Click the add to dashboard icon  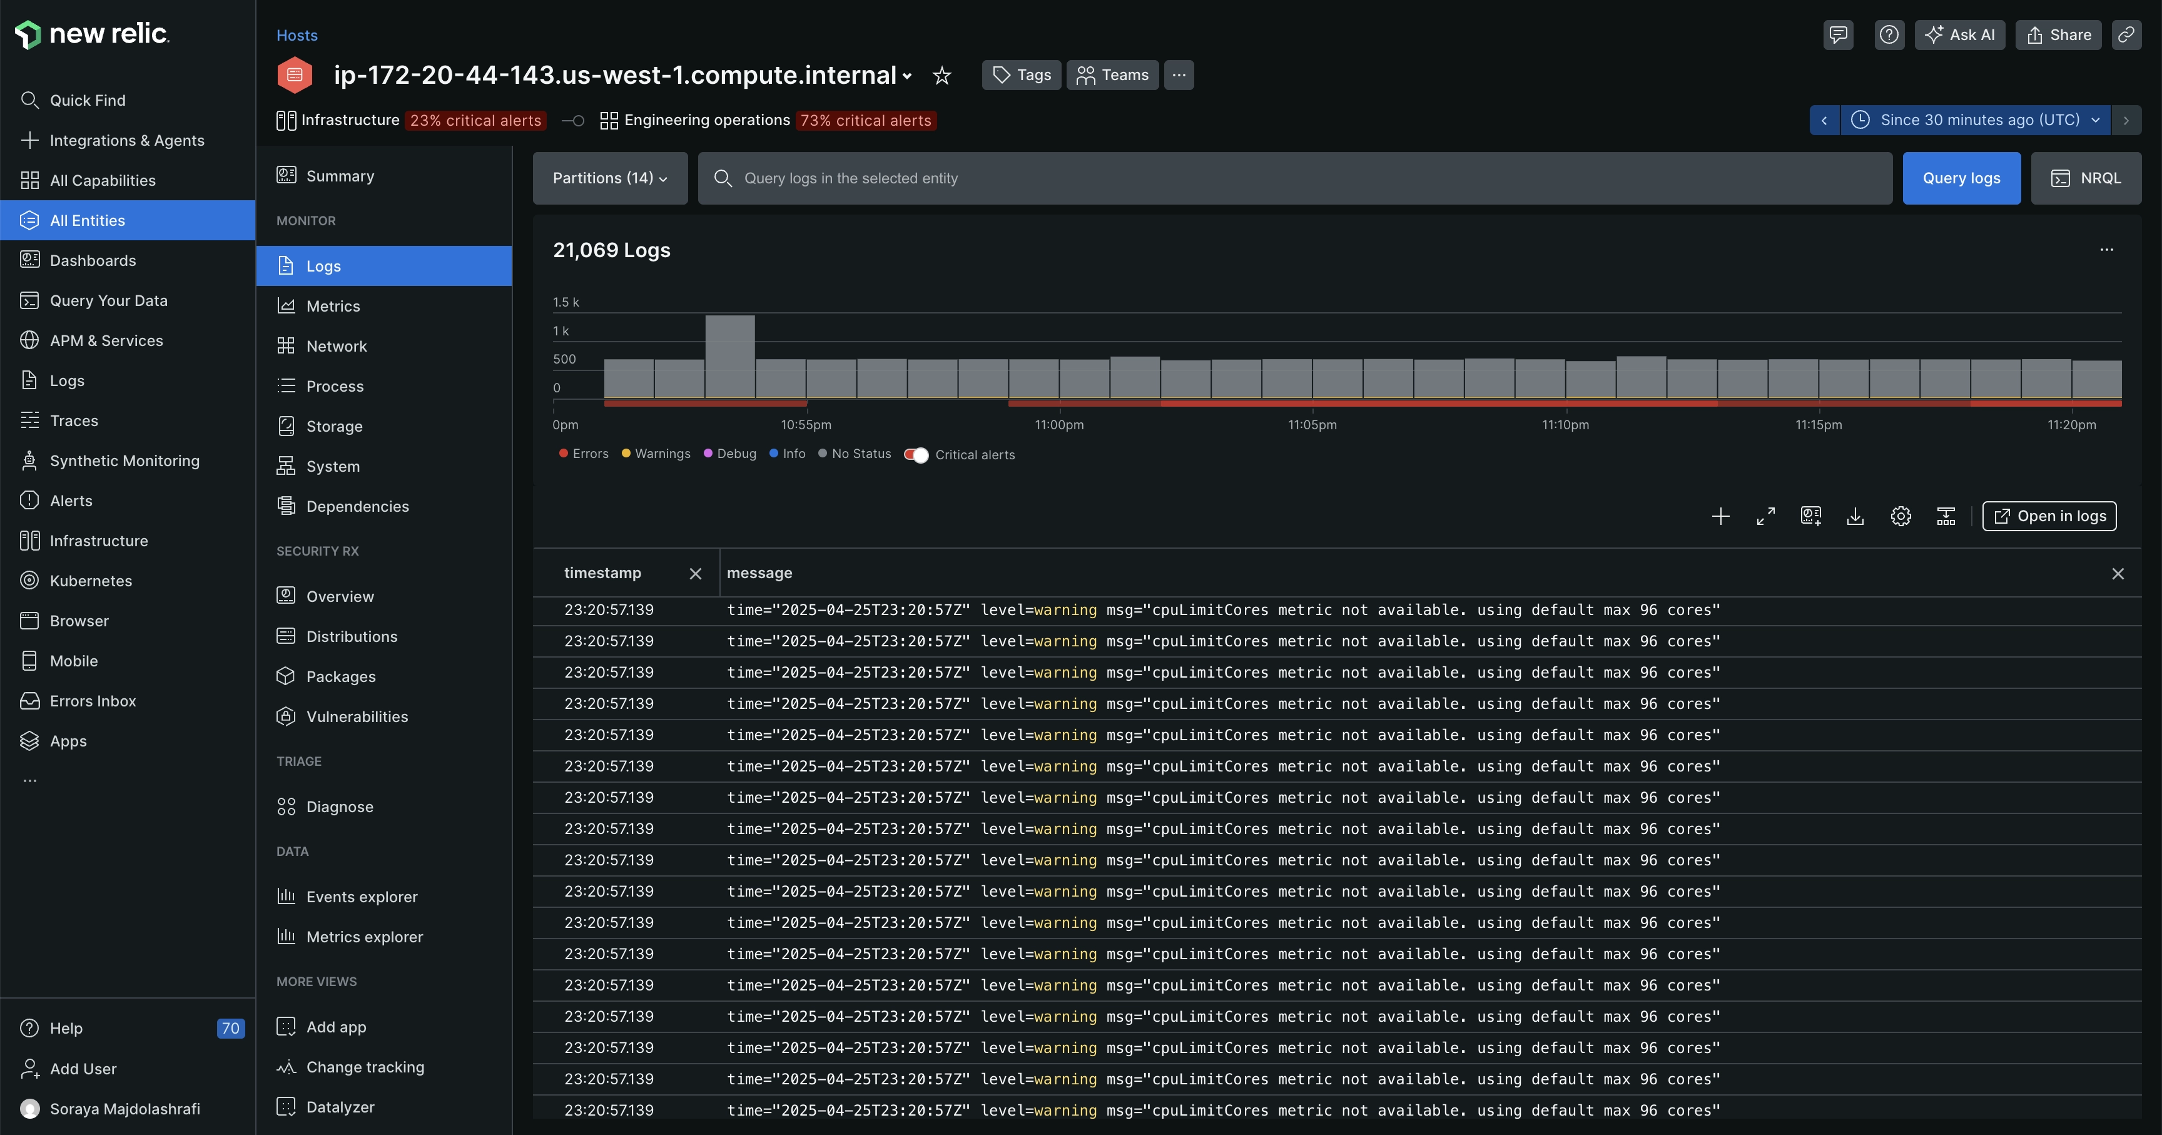pyautogui.click(x=1810, y=516)
